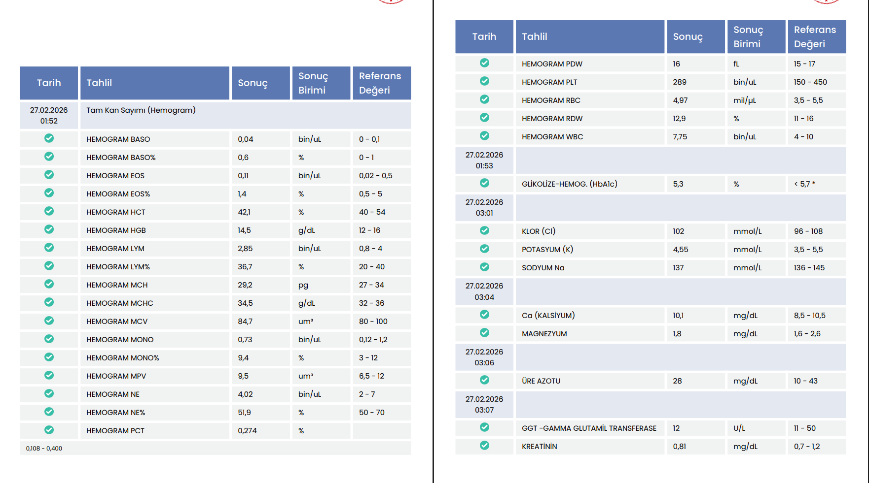Click the Tarih column header in left table
Image resolution: width=869 pixels, height=483 pixels.
(49, 83)
